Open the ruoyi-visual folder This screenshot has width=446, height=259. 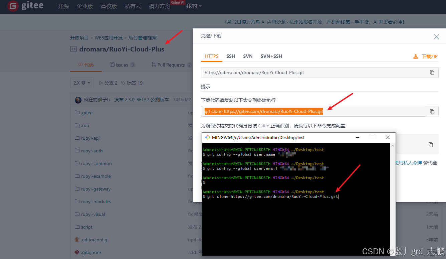pyautogui.click(x=93, y=214)
